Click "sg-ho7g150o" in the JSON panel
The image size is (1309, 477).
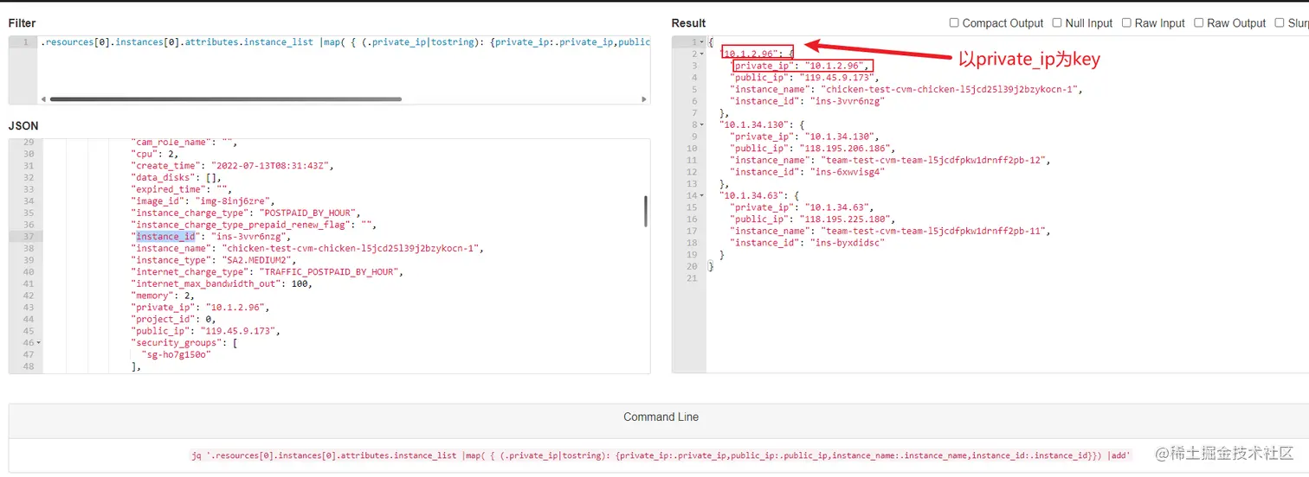click(176, 355)
